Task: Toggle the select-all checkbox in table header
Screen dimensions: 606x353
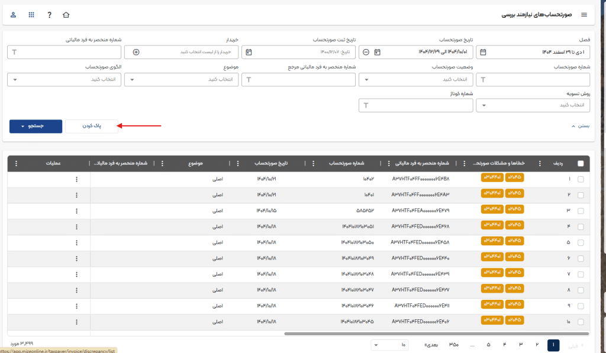Action: coord(581,164)
